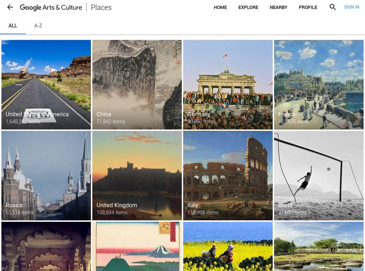365x271 pixels.
Task: Open the NEARBY menu item
Action: coord(278,7)
